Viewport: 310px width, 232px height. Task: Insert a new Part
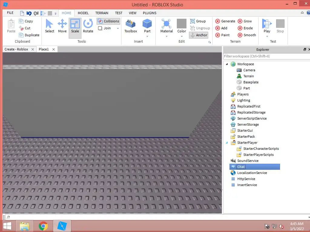point(147,24)
